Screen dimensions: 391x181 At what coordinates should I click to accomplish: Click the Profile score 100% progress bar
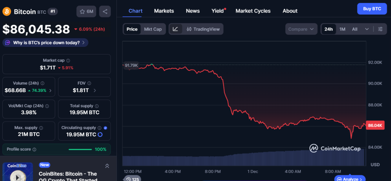click(80, 149)
